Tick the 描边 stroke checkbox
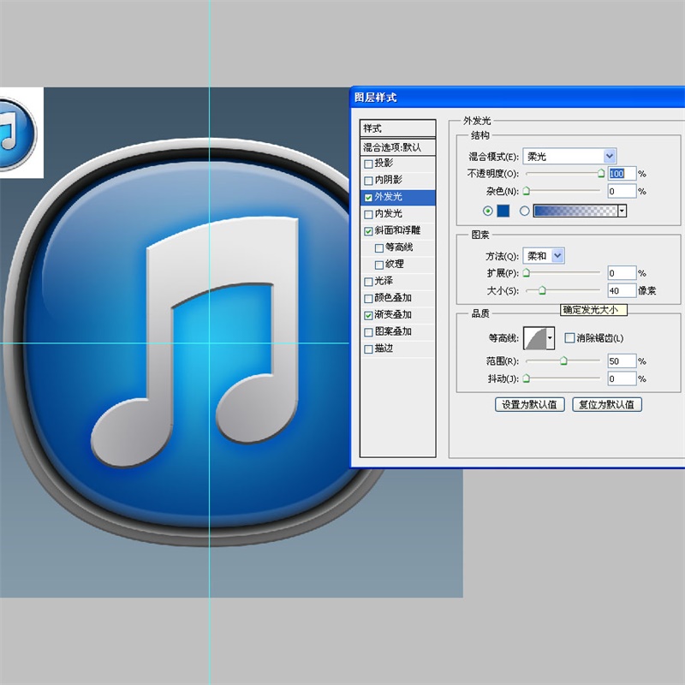The height and width of the screenshot is (685, 685). pos(369,349)
